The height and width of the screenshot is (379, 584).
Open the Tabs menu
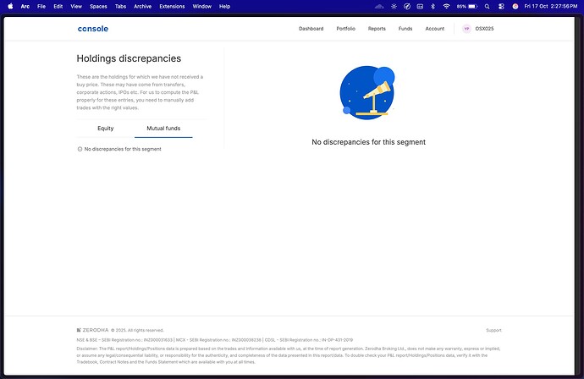pos(120,6)
